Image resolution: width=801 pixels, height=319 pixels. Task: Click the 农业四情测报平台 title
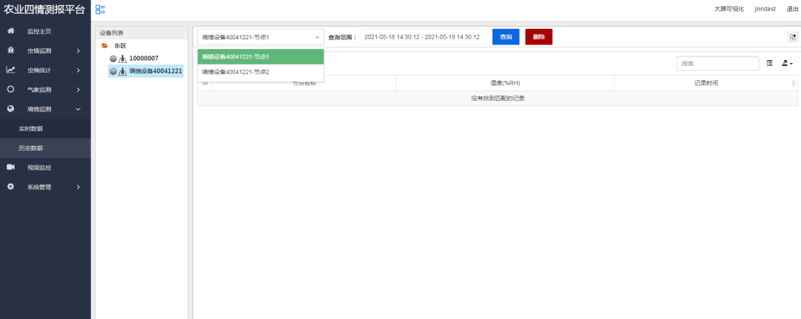pyautogui.click(x=44, y=10)
